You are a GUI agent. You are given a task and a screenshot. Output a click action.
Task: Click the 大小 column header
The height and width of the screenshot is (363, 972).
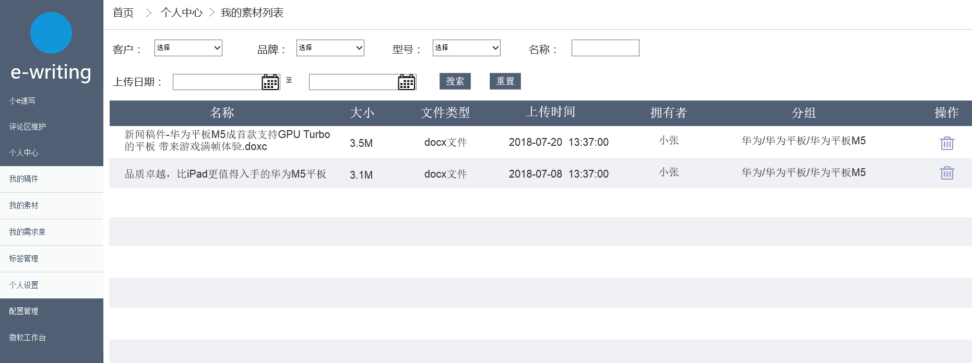(362, 112)
